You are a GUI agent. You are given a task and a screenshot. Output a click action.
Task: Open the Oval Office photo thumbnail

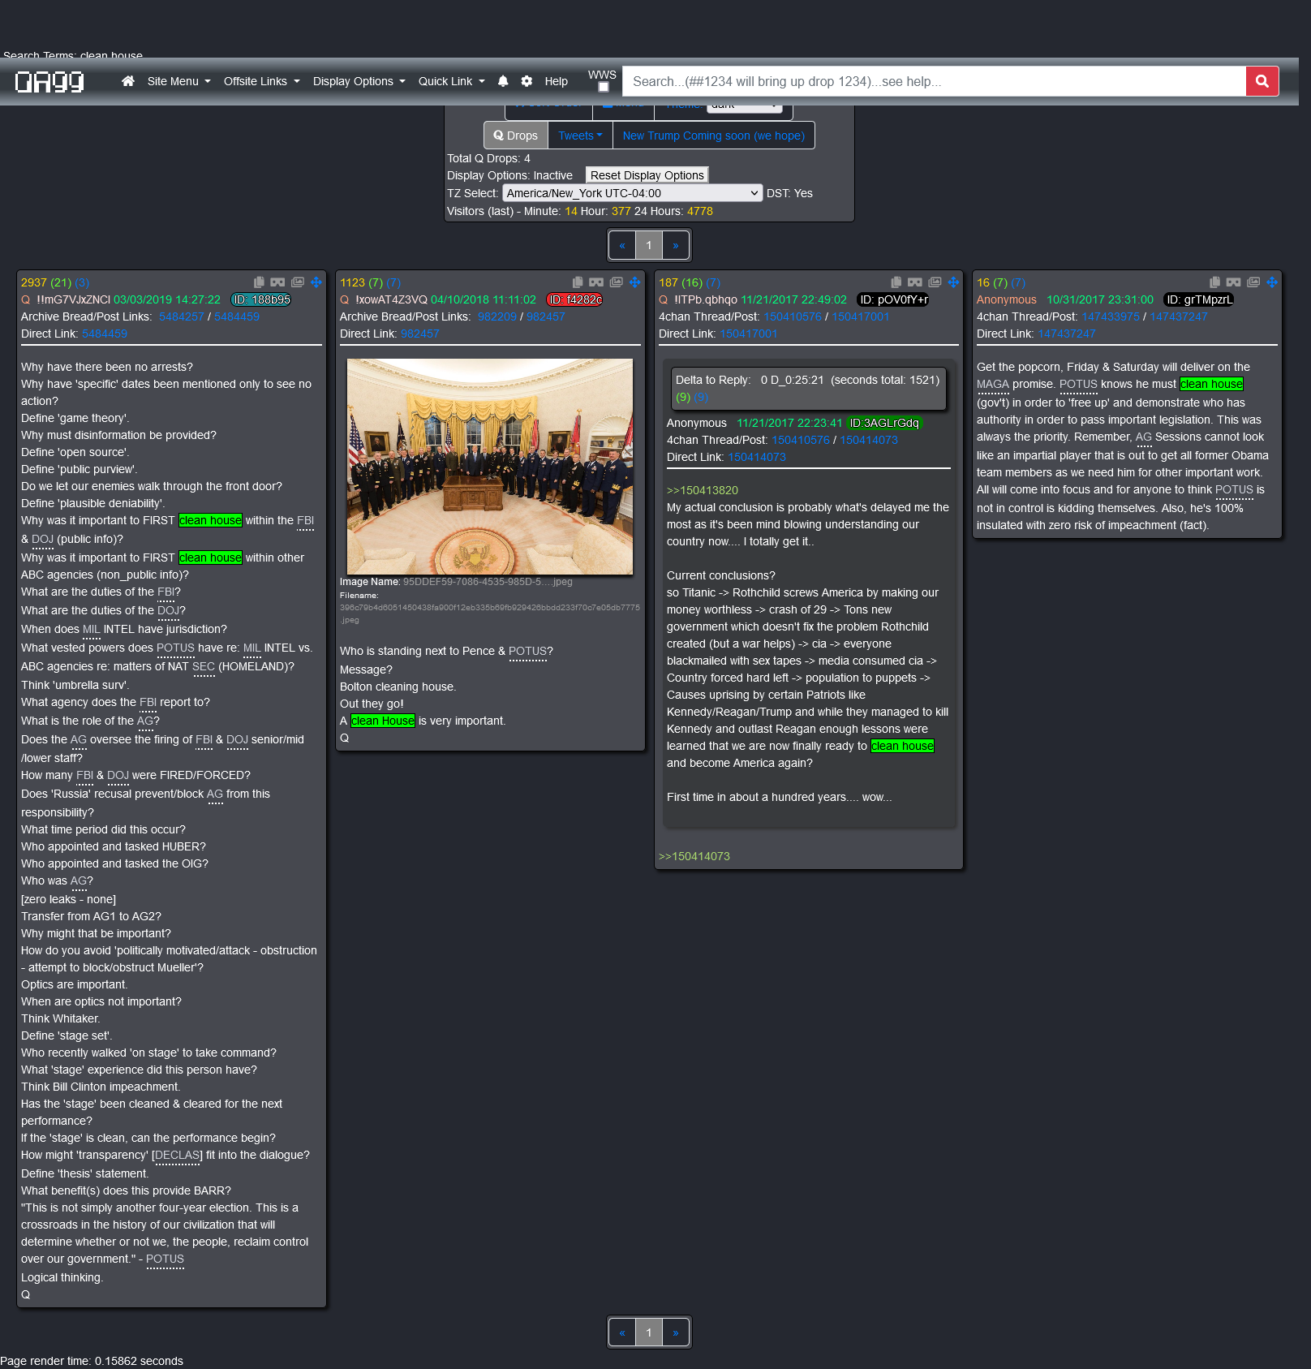point(490,467)
